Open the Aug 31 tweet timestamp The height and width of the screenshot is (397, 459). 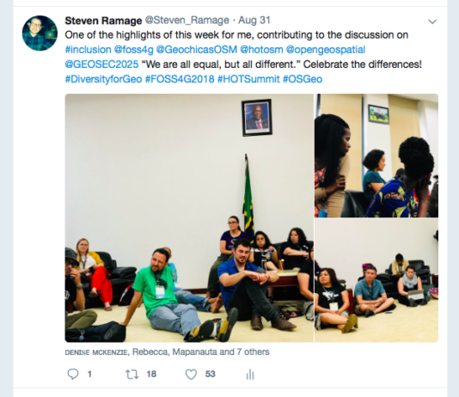click(x=254, y=20)
